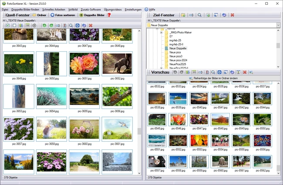283x185 pixels.
Task: Click the monitor with arrow icon in Ziel-Fenster toolbar
Action: pos(216,15)
